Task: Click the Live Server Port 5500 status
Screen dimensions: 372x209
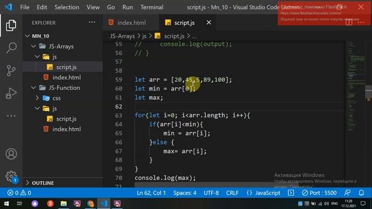Action: (x=319, y=193)
